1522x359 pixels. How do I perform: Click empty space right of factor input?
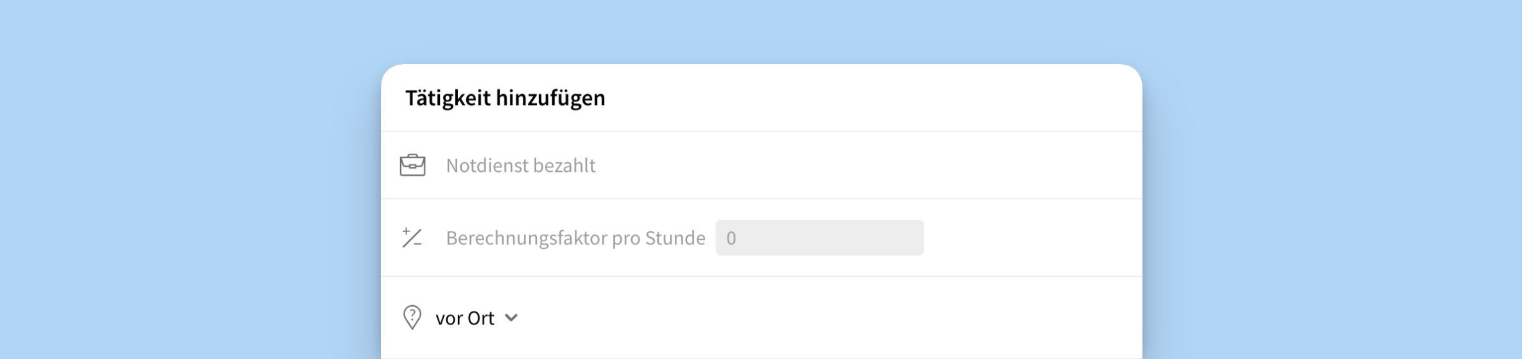[x=1028, y=238]
